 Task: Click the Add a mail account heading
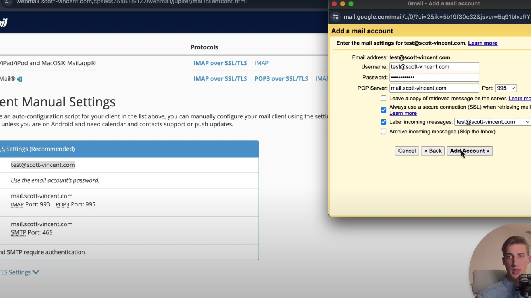(x=362, y=31)
